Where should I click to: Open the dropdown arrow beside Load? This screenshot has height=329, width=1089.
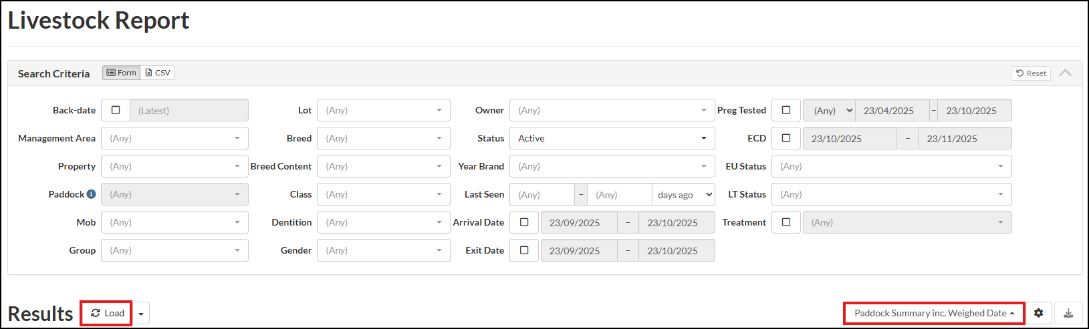(141, 314)
